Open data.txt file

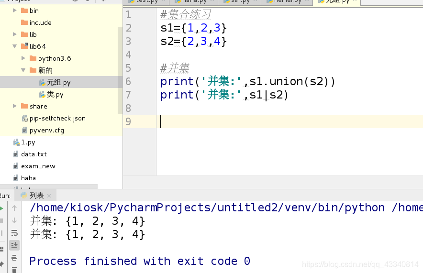coord(30,154)
